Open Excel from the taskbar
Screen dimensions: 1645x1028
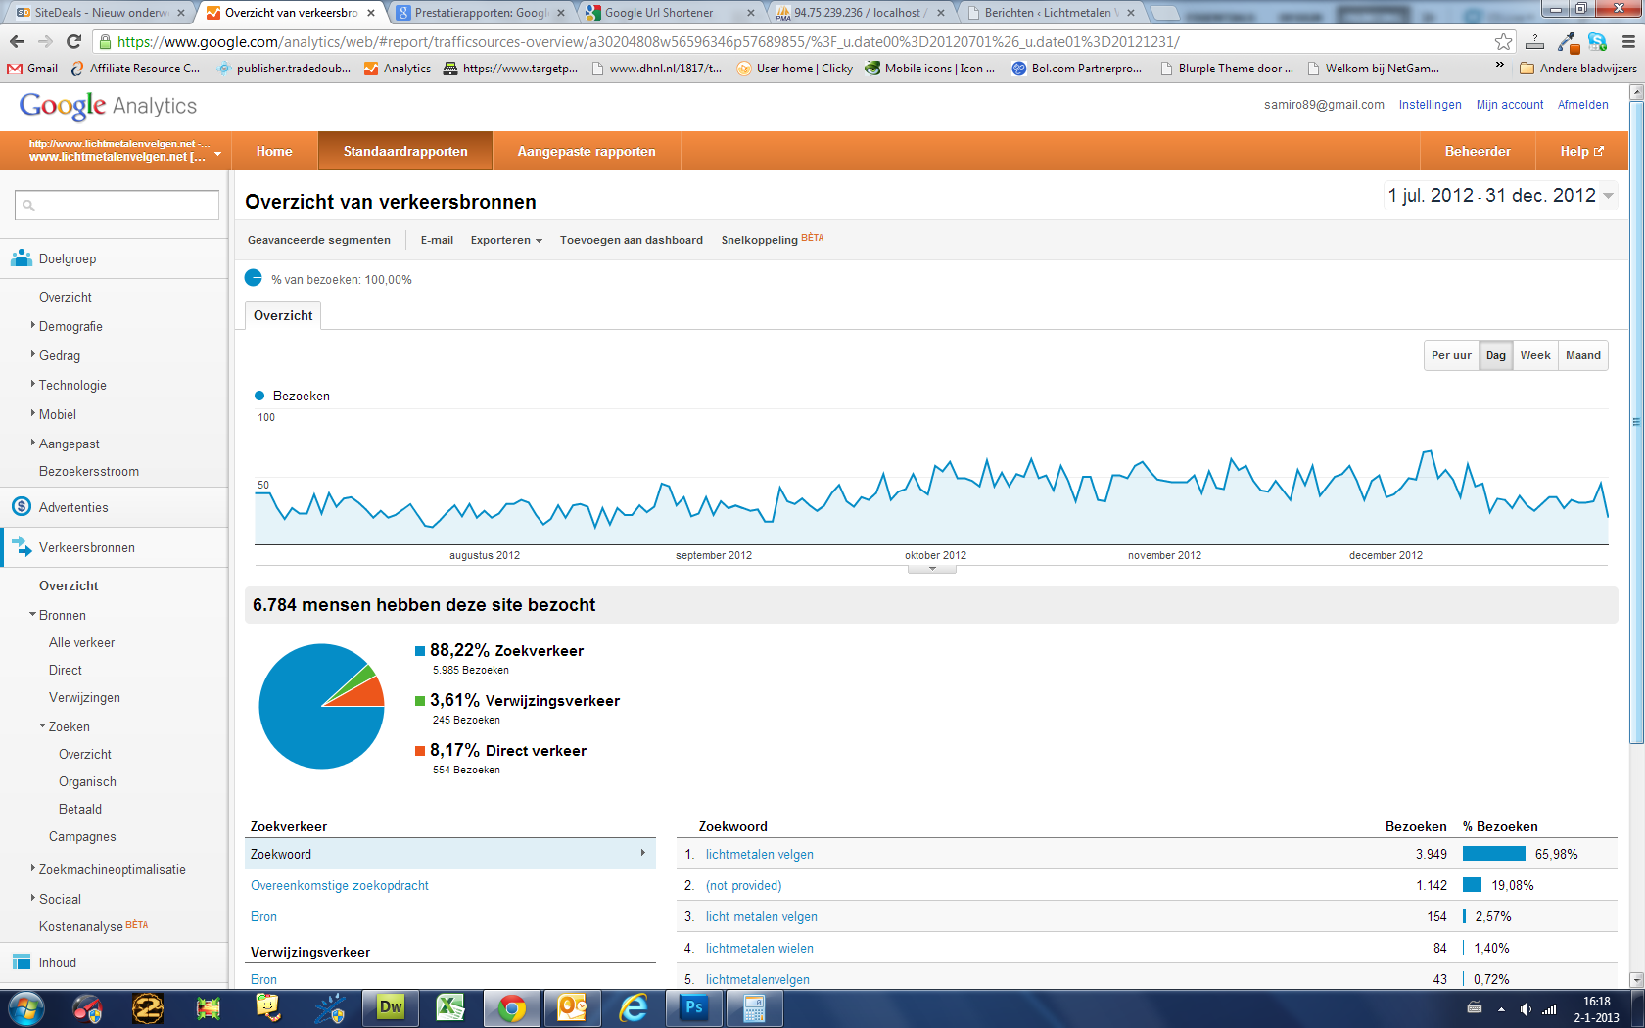450,1008
